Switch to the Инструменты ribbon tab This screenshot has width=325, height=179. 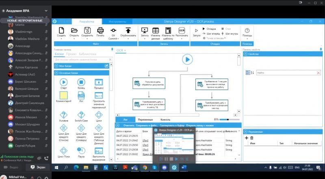point(117,22)
